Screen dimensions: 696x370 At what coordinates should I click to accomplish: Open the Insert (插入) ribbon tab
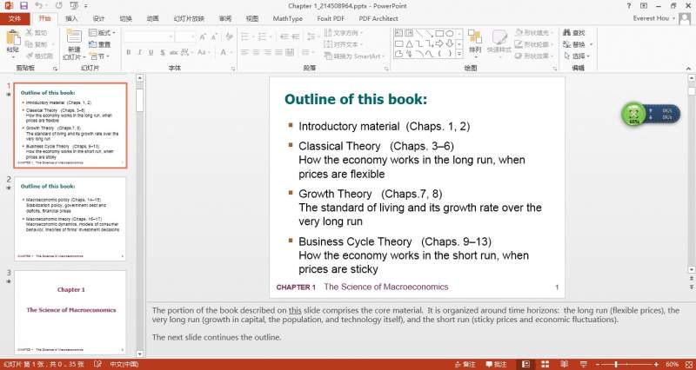coord(71,18)
